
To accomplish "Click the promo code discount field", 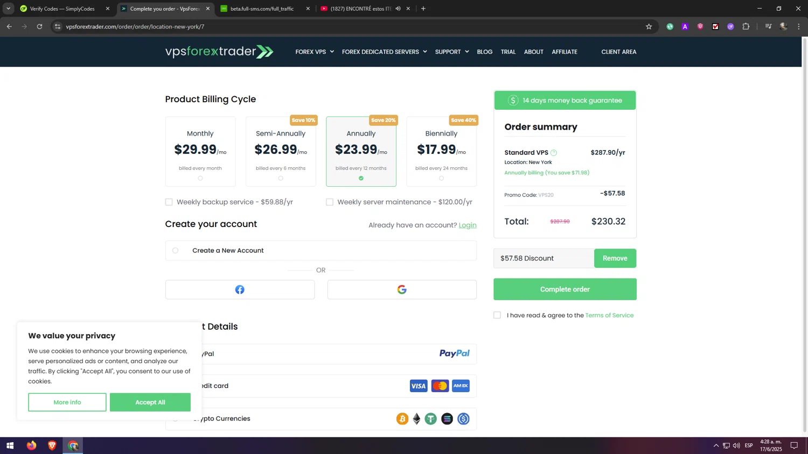I will pyautogui.click(x=544, y=258).
